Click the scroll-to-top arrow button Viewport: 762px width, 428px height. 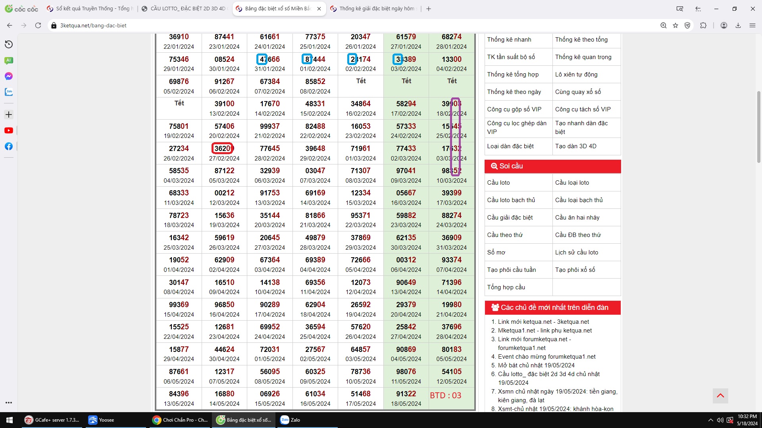720,396
